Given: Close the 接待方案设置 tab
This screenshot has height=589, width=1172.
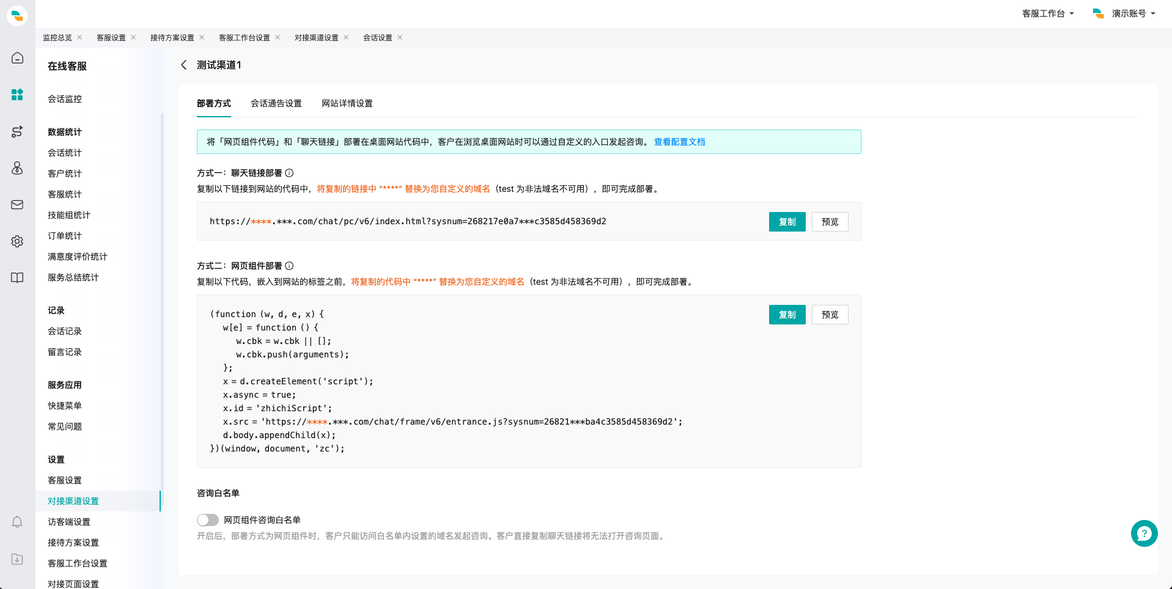Looking at the screenshot, I should pyautogui.click(x=202, y=37).
